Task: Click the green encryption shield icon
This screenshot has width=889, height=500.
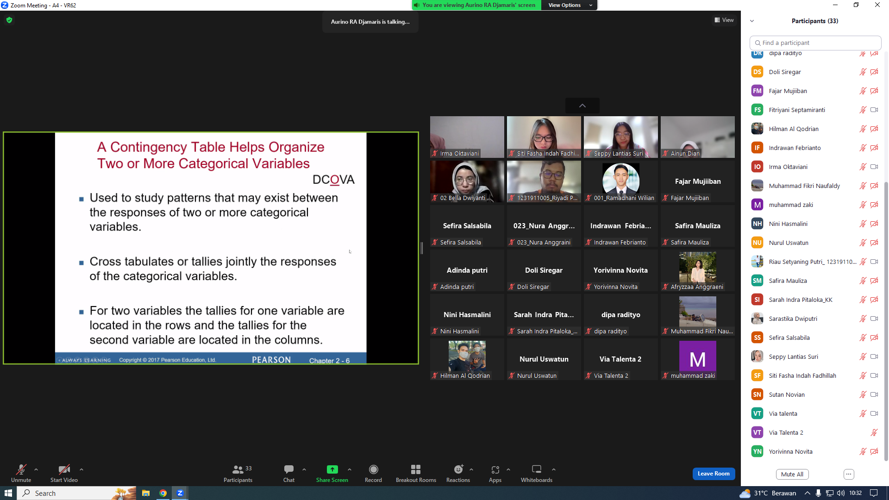Action: click(x=9, y=20)
